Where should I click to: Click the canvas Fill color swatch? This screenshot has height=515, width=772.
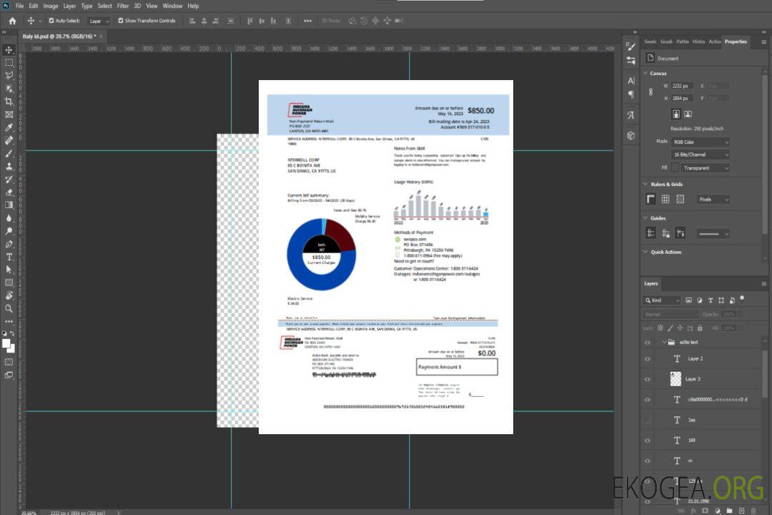[675, 167]
